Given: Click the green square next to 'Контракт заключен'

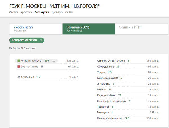Looking at the screenshot, I should [19, 61].
